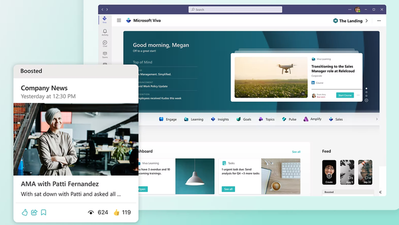399x225 pixels.
Task: Click 'employees received Kudos this week' item
Action: pos(160,98)
